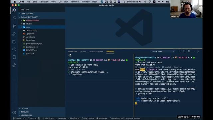Image resolution: width=213 pixels, height=120 pixels.
Task: Open the File menu
Action: tap(29, 2)
